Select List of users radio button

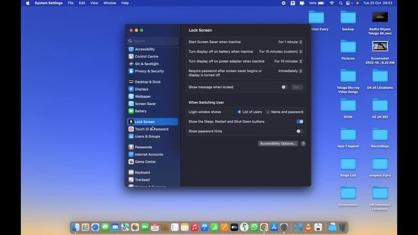(x=240, y=112)
